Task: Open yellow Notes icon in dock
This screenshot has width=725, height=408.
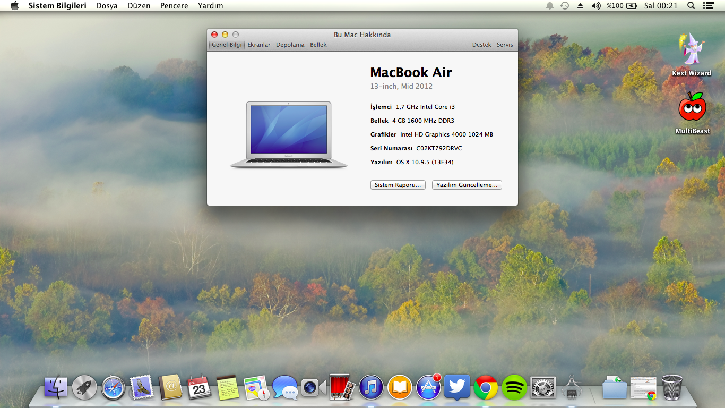Action: tap(228, 388)
